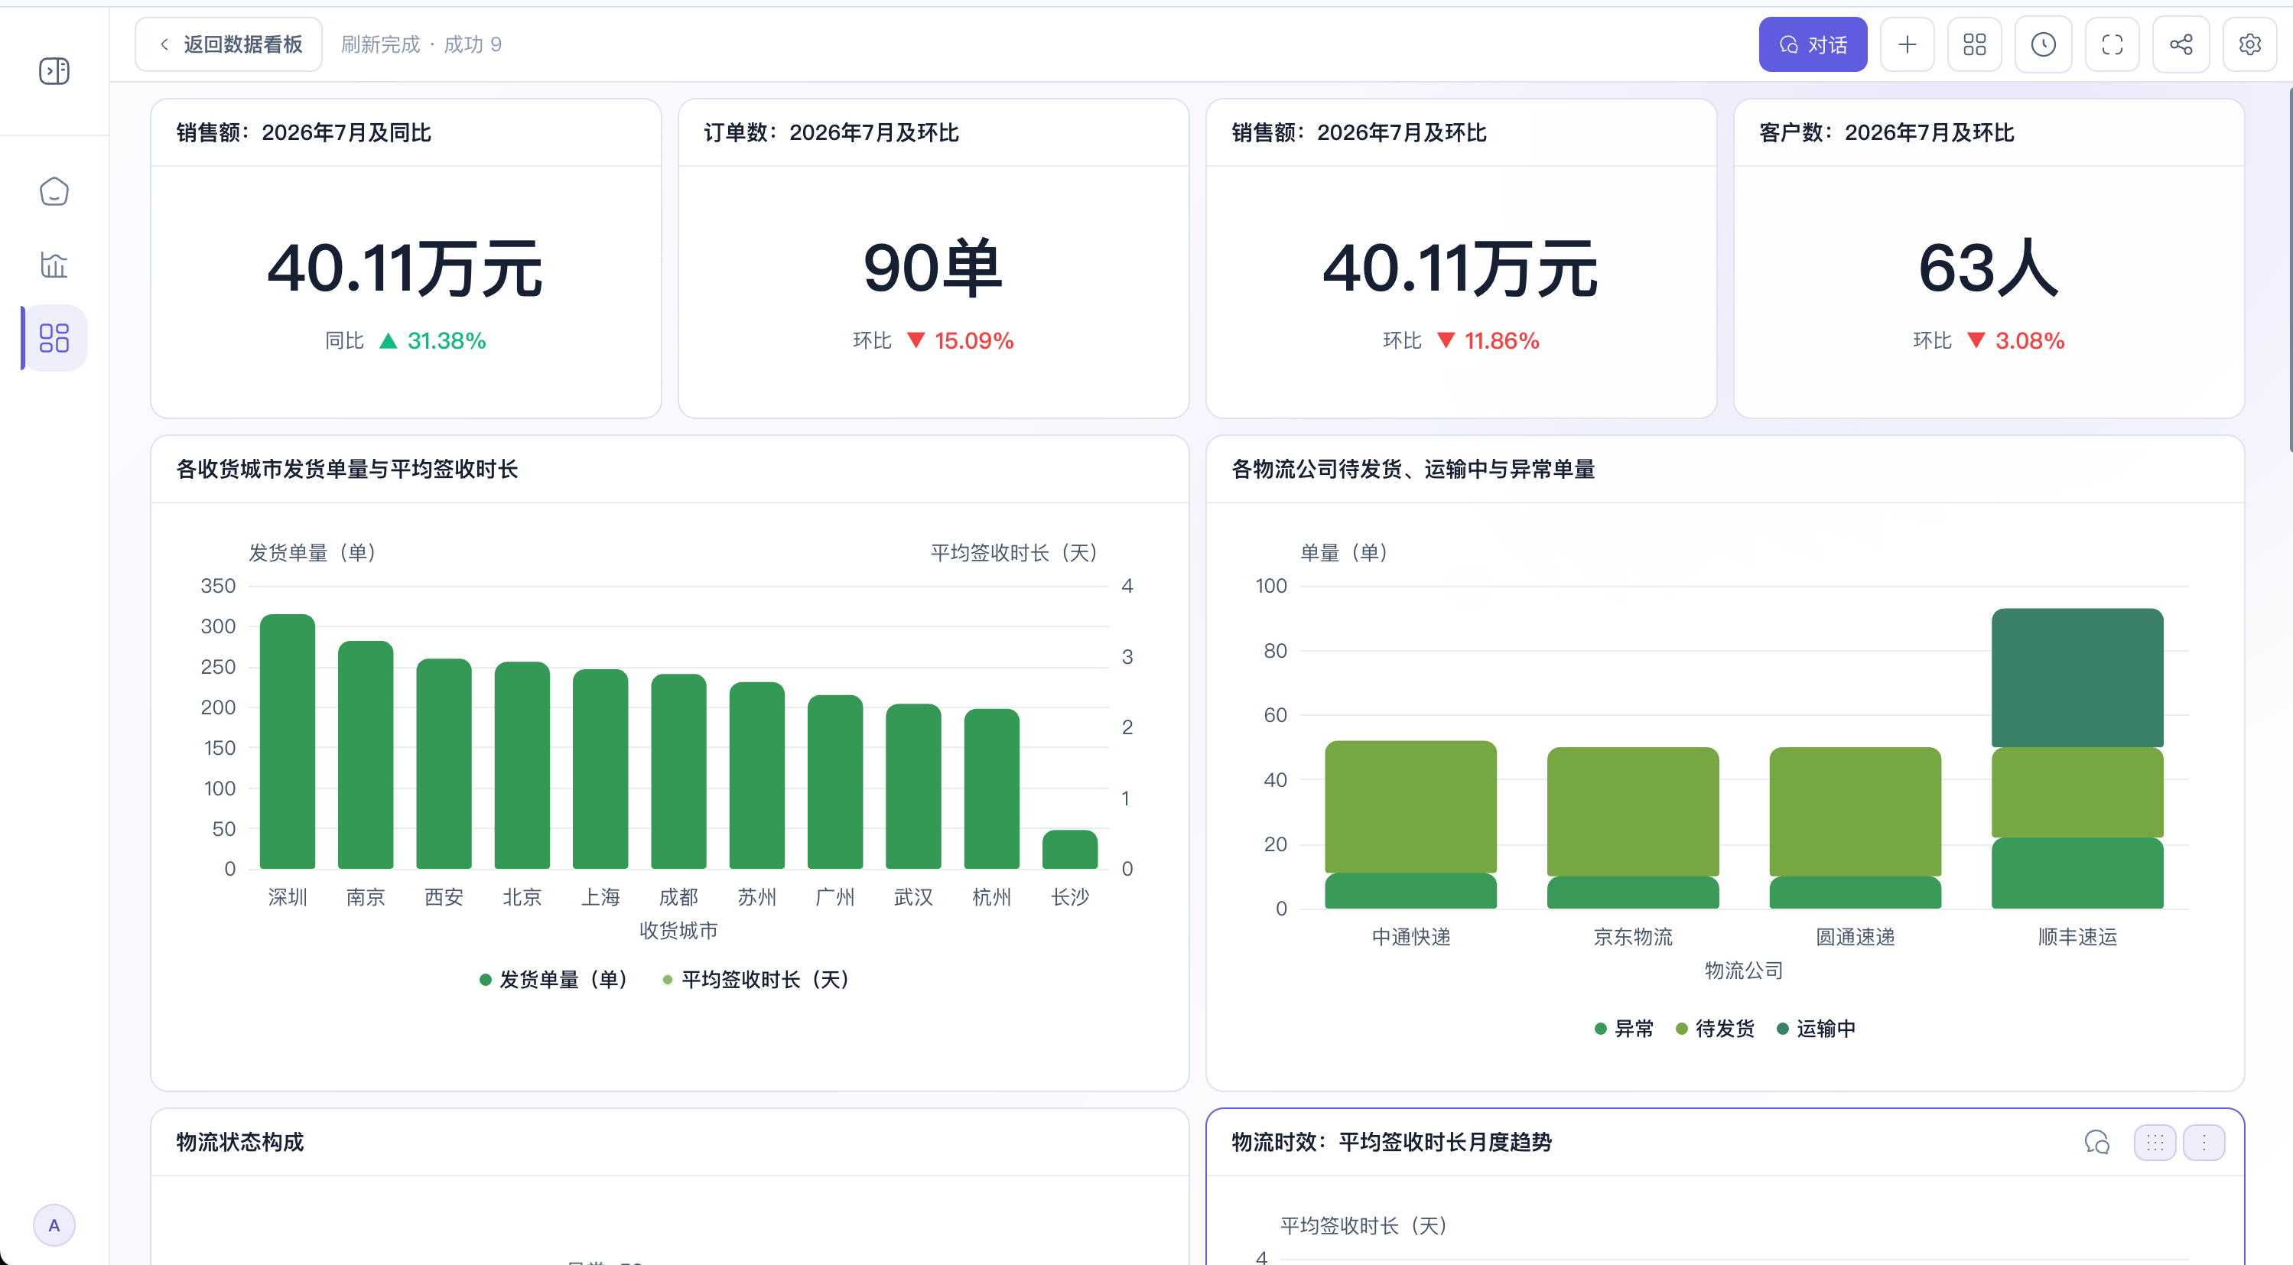Open chat icon on 物流时效 card

(2097, 1142)
